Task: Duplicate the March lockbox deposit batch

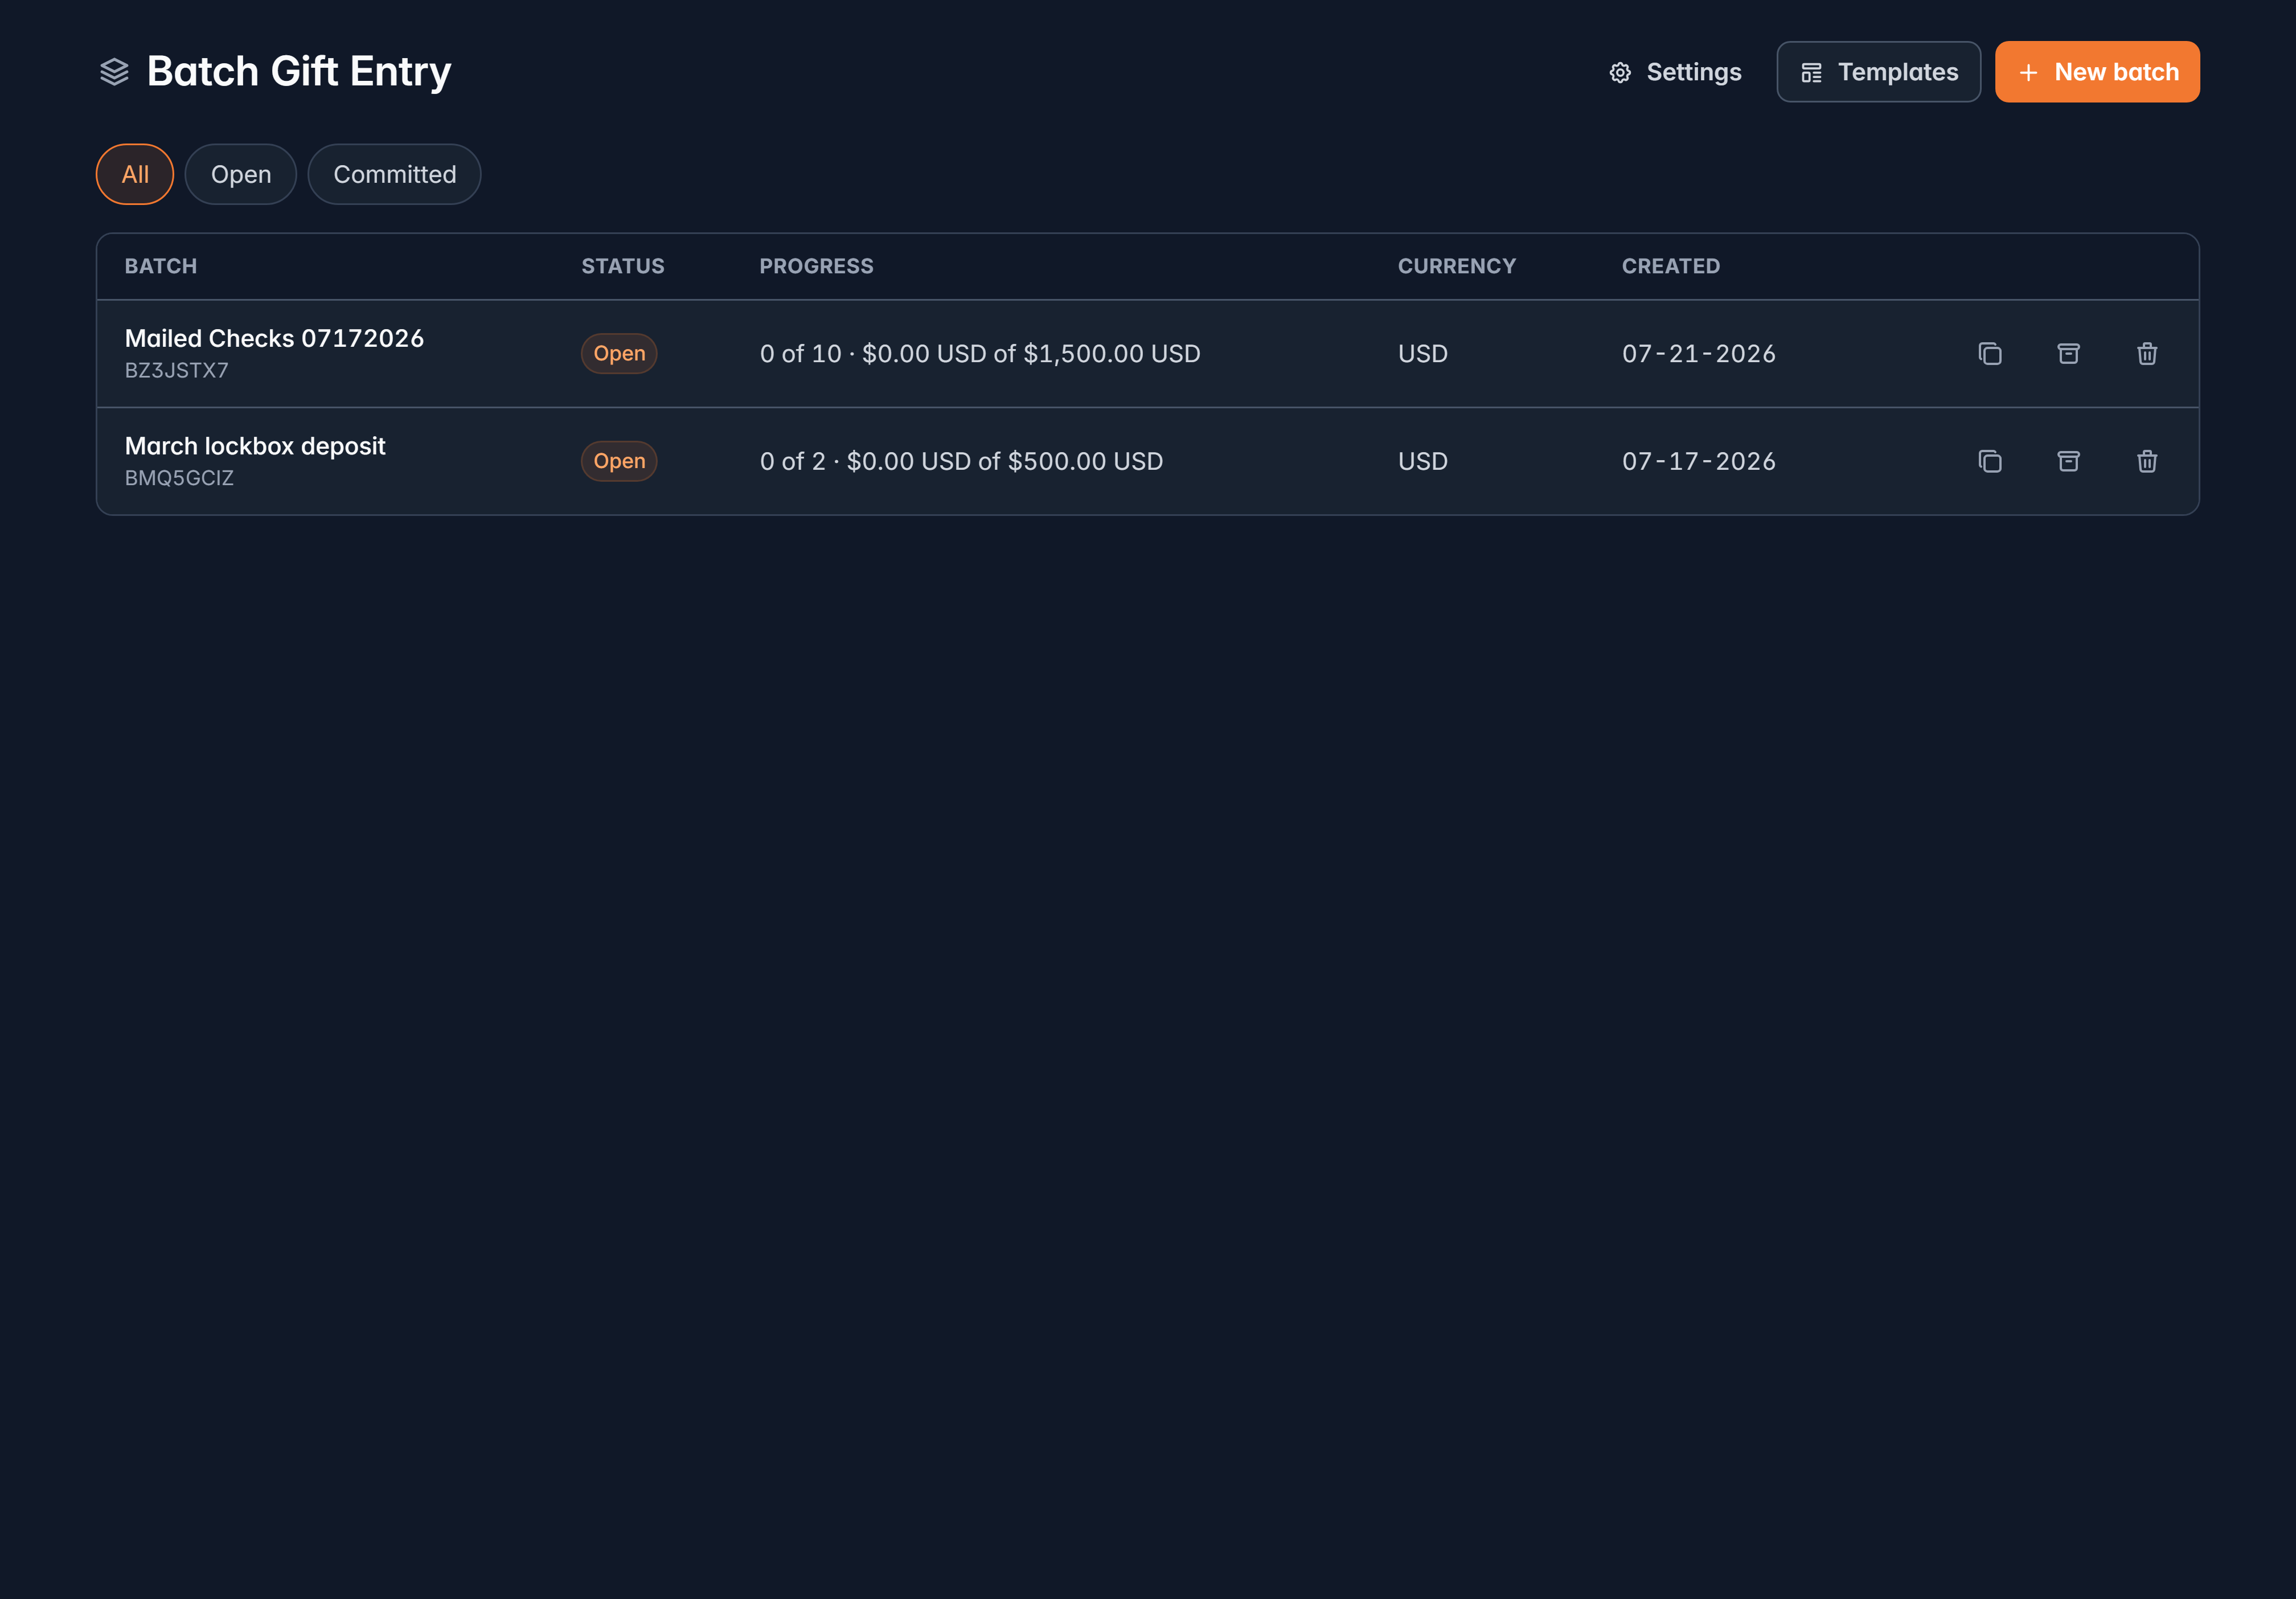Action: pyautogui.click(x=1989, y=461)
